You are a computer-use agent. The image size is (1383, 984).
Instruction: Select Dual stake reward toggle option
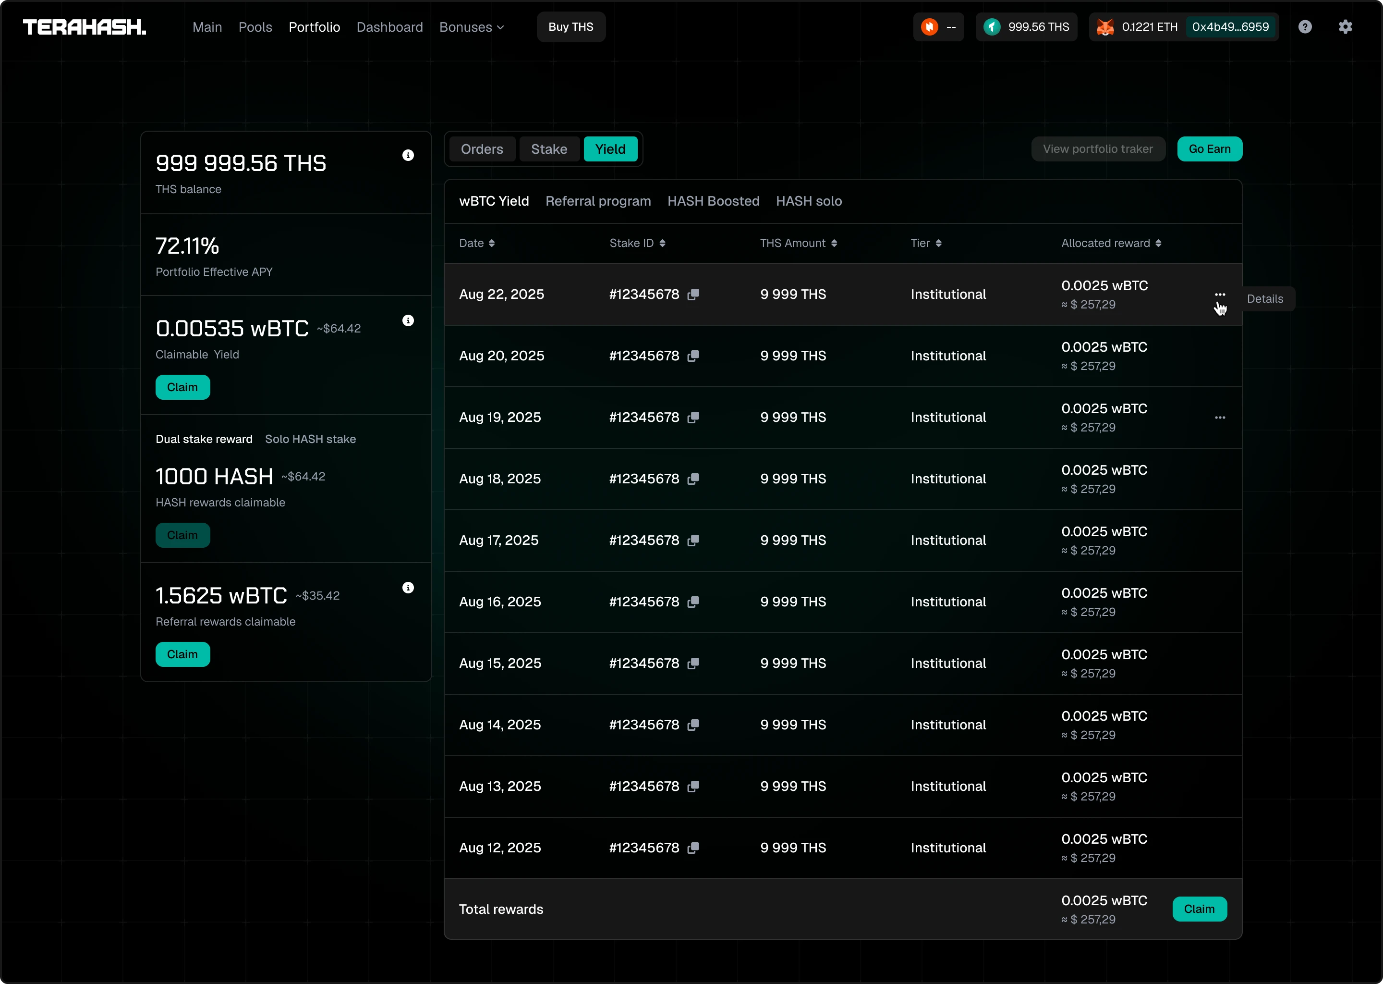click(204, 439)
